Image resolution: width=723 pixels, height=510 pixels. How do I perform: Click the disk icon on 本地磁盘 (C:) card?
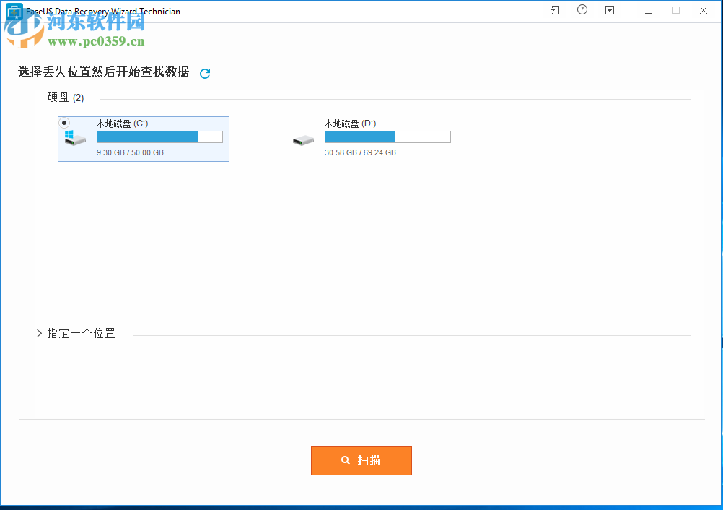pos(75,137)
